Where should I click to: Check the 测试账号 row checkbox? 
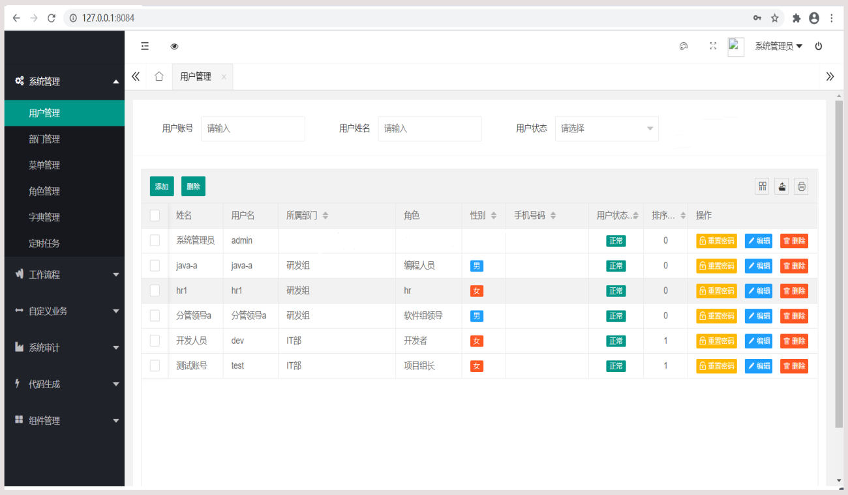tap(155, 366)
